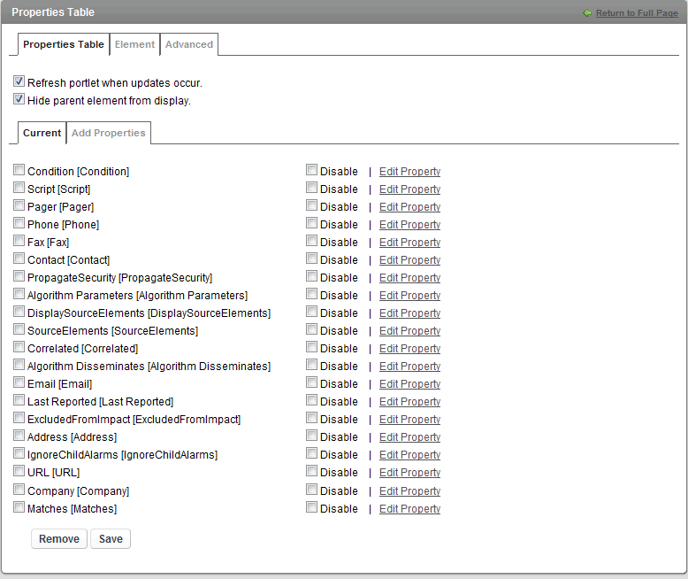Screen dimensions: 688x579
Task: Tick Disable for the Fax property
Action: pyautogui.click(x=311, y=241)
